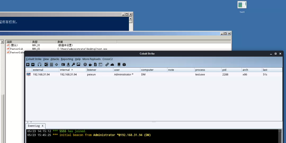Open test file icon on desktop
286x143 pixels.
click(x=242, y=5)
